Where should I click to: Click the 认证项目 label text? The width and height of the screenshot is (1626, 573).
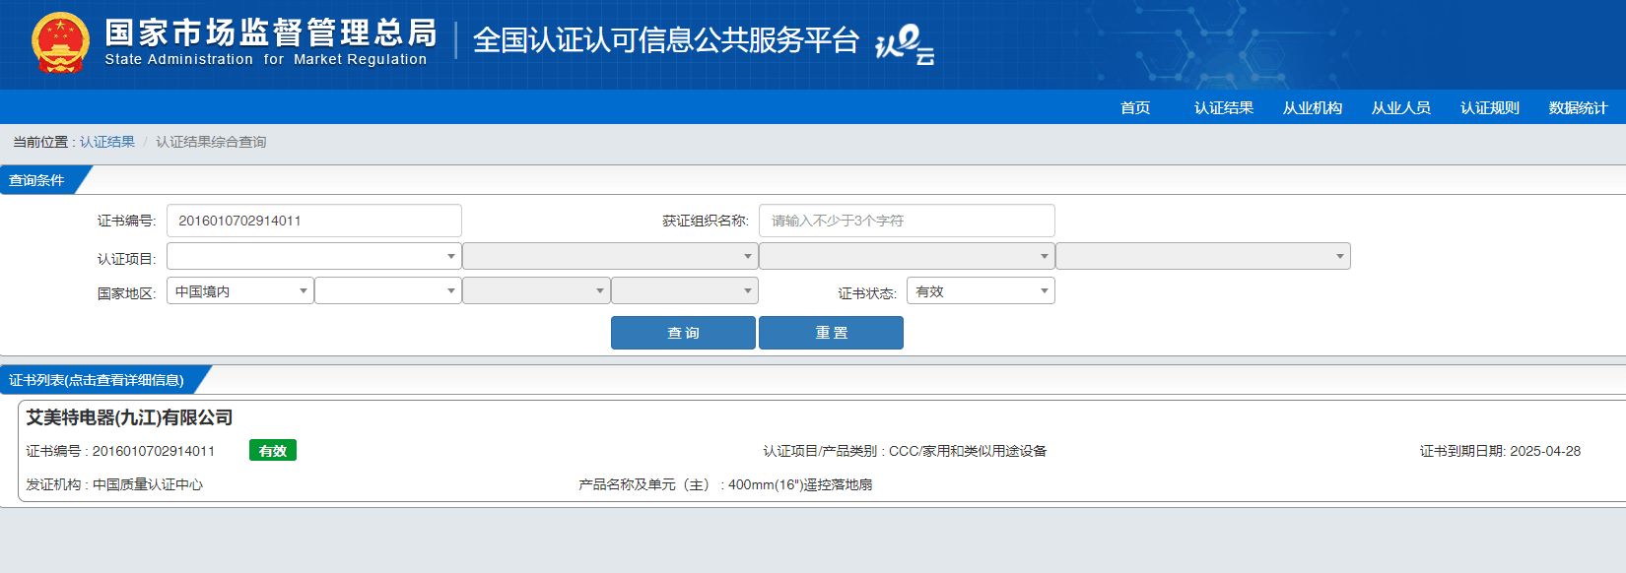point(126,259)
